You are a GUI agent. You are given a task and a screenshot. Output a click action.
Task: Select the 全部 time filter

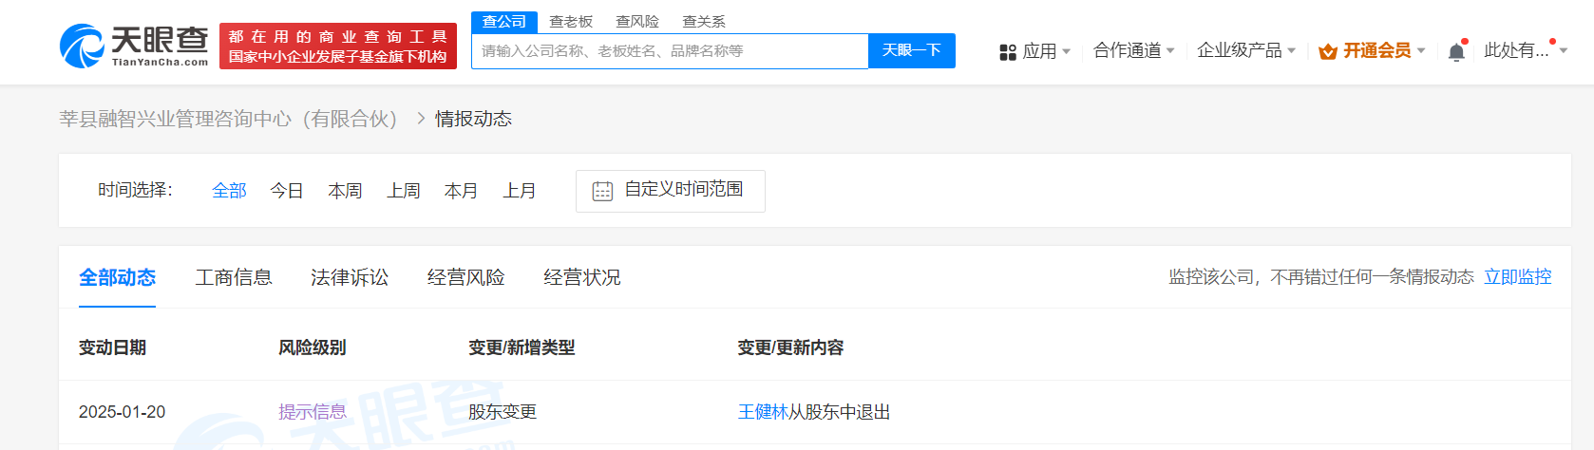click(x=229, y=191)
